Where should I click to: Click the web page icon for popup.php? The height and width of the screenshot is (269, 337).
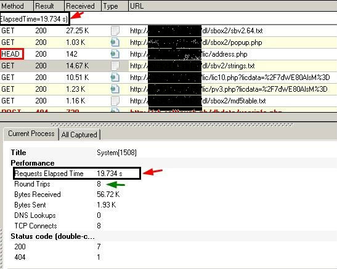point(115,42)
